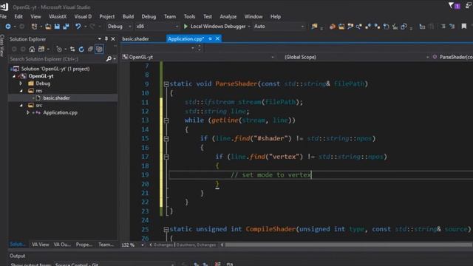
Task: Open the ParseShader member dropdown
Action: pyautogui.click(x=452, y=57)
